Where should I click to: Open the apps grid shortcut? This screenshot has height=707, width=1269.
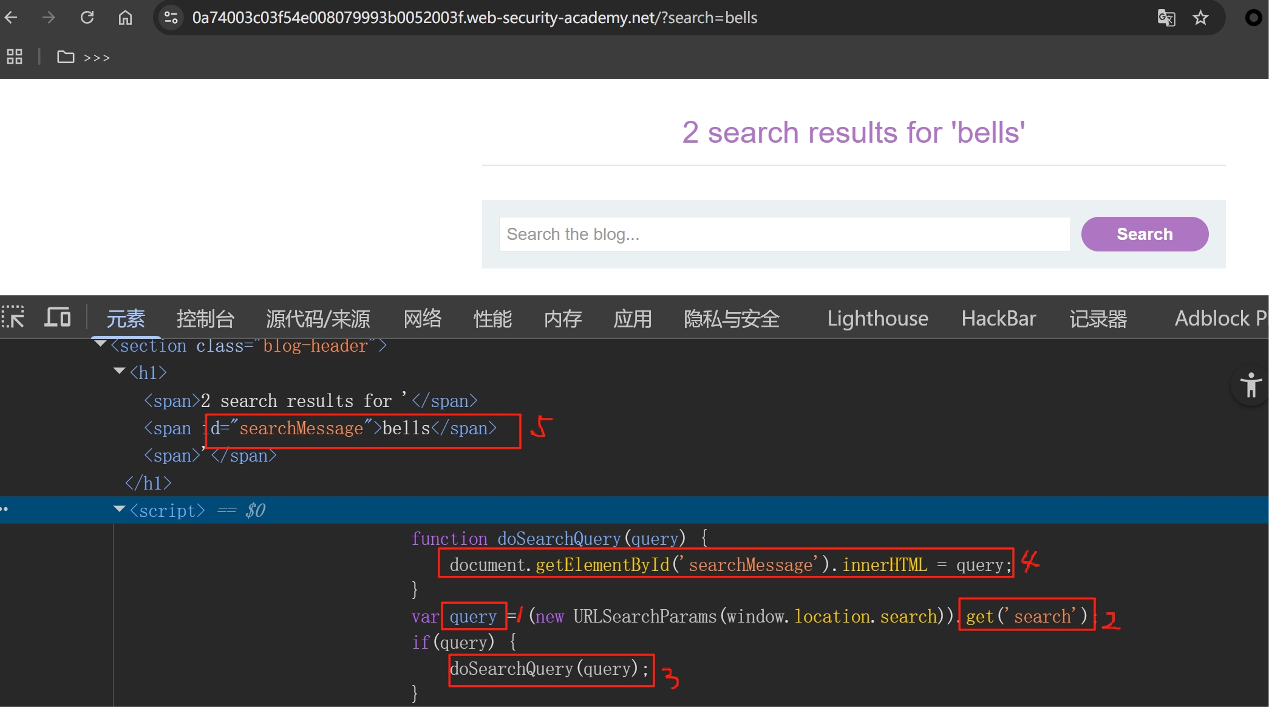click(x=15, y=57)
